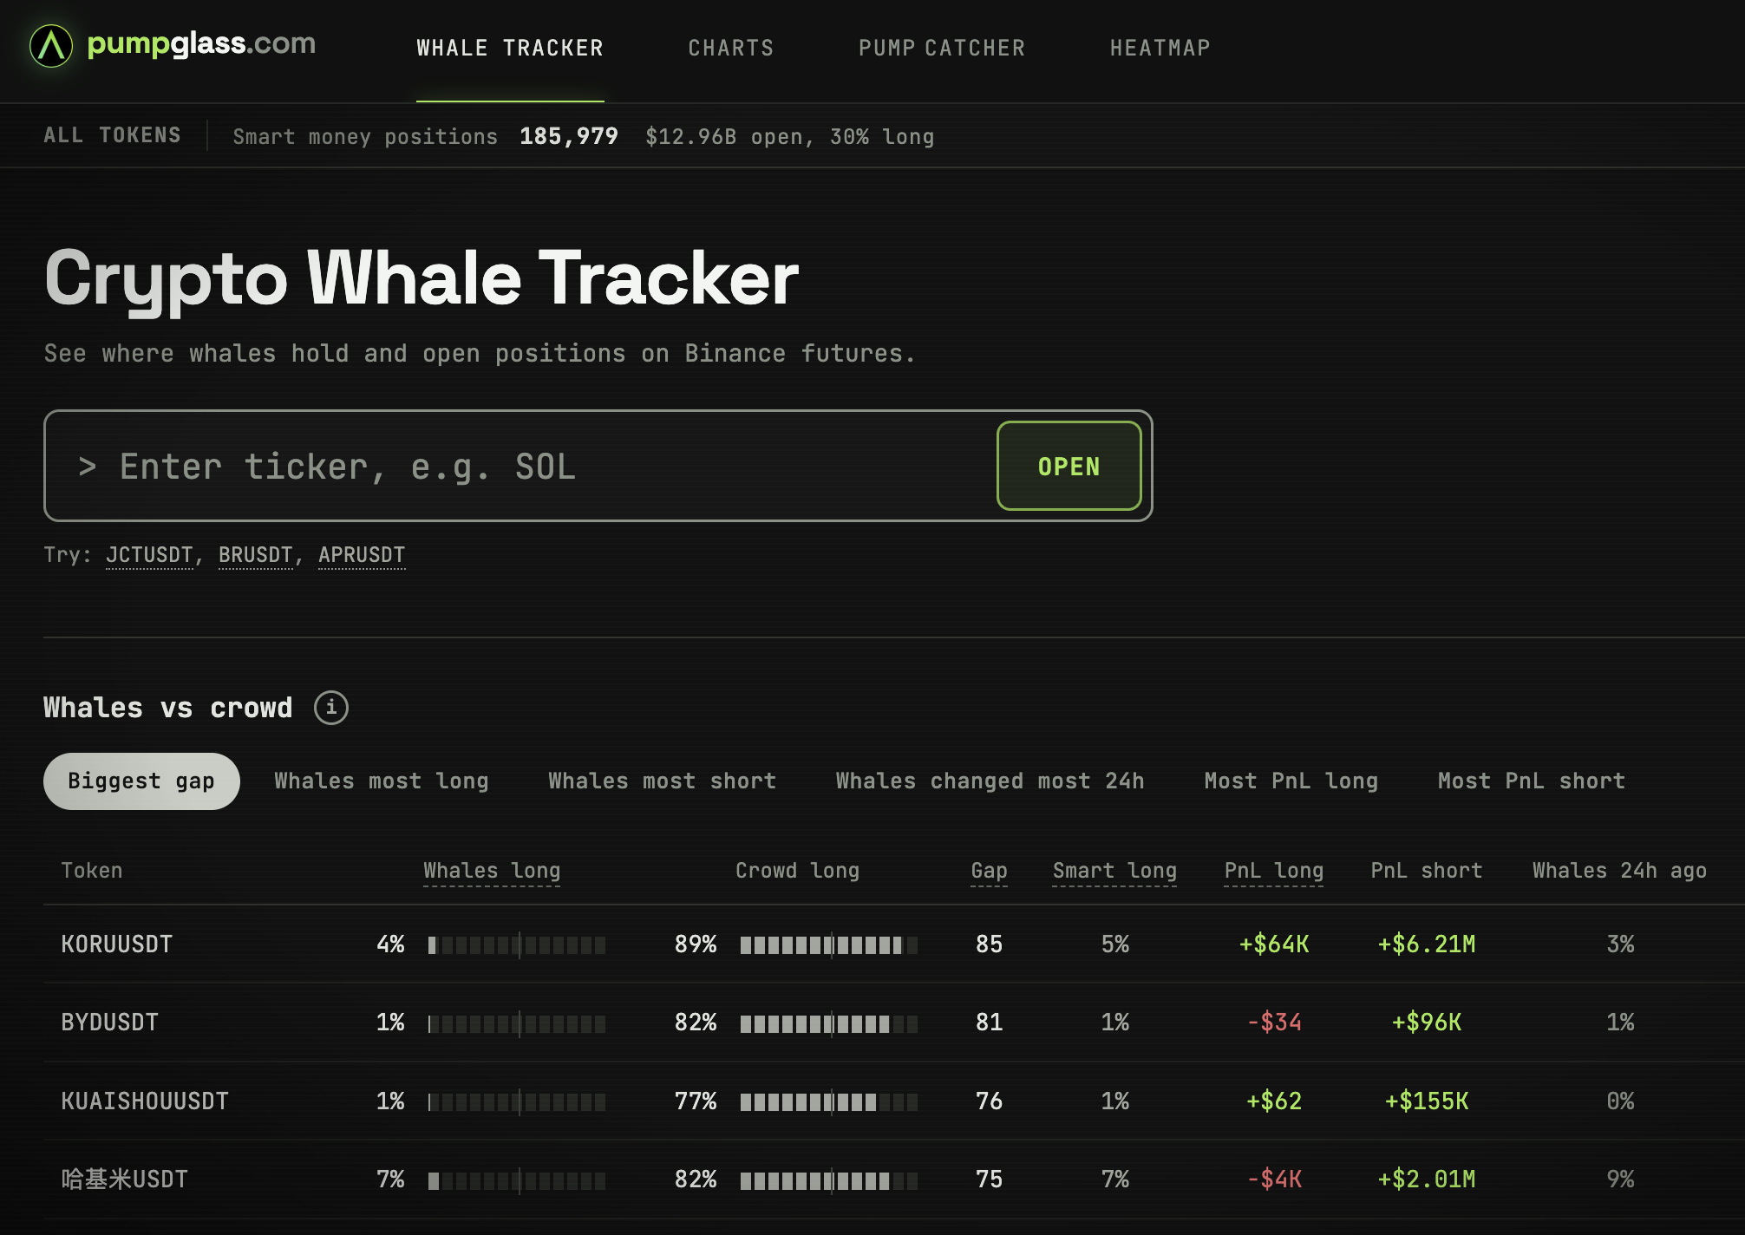Screen dimensions: 1745x1235
Task: Select the Whales most long filter
Action: (382, 781)
